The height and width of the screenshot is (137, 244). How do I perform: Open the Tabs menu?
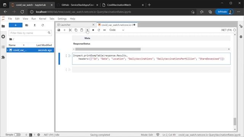tap(52, 19)
